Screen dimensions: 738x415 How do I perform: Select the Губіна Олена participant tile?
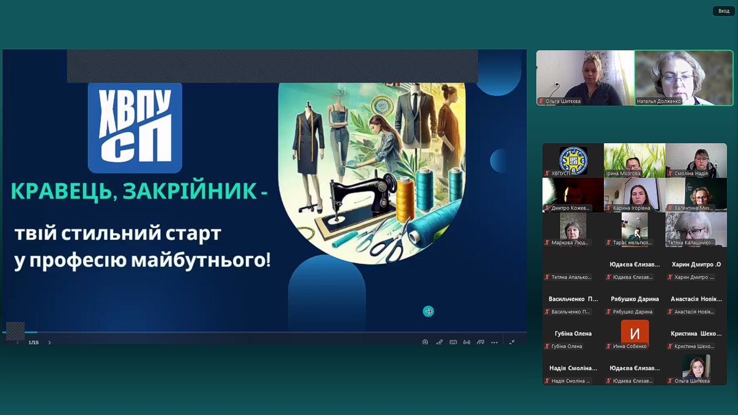573,333
